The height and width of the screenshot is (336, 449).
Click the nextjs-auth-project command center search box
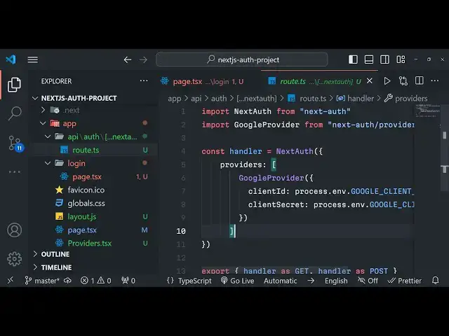point(242,59)
